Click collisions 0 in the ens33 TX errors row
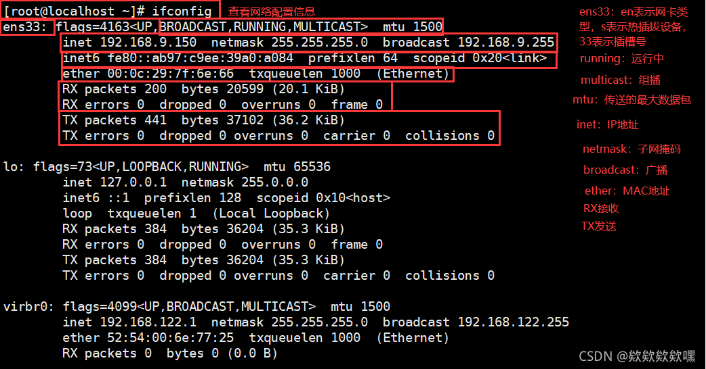This screenshot has height=369, width=706. [x=450, y=136]
